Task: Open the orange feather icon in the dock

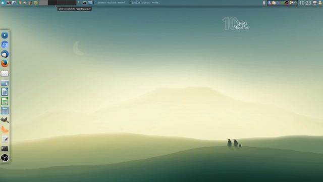Action: coord(5,129)
